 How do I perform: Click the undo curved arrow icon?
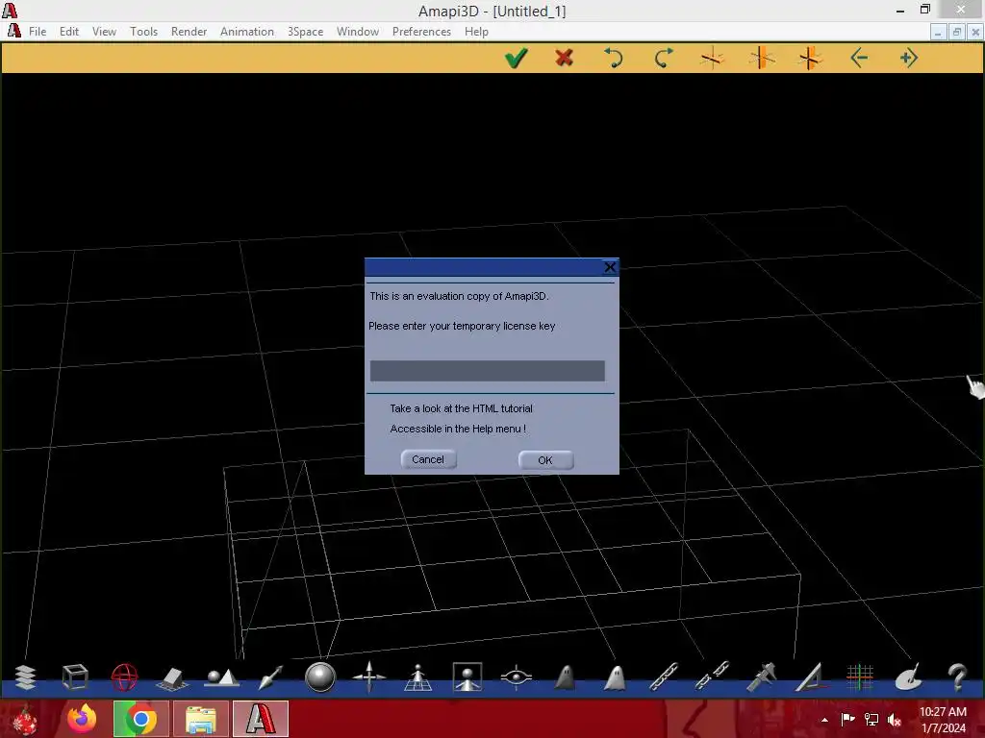pyautogui.click(x=613, y=59)
